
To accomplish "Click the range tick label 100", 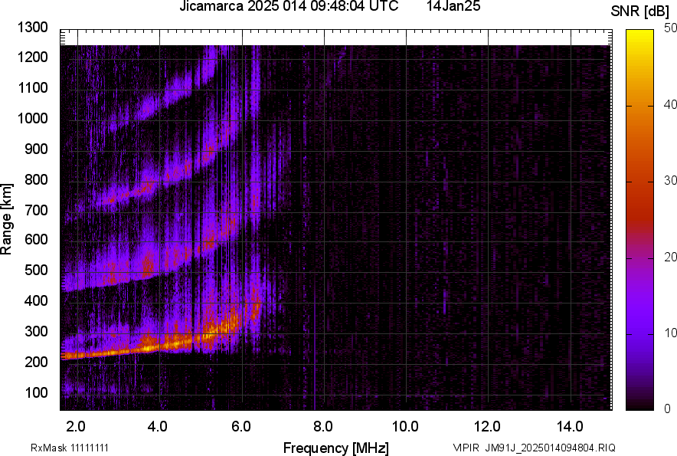I will [36, 392].
